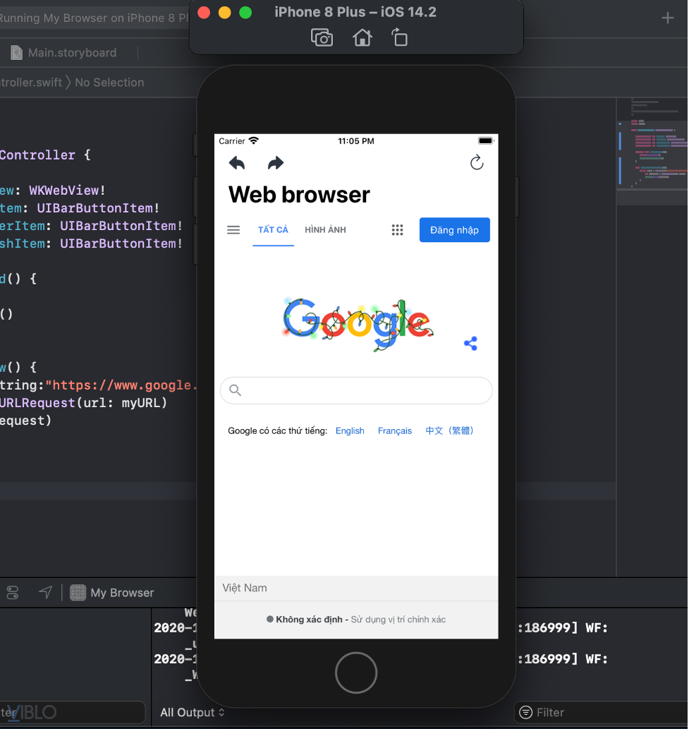This screenshot has width=689, height=729.
Task: Click the Đăng nhập button
Action: pyautogui.click(x=454, y=229)
